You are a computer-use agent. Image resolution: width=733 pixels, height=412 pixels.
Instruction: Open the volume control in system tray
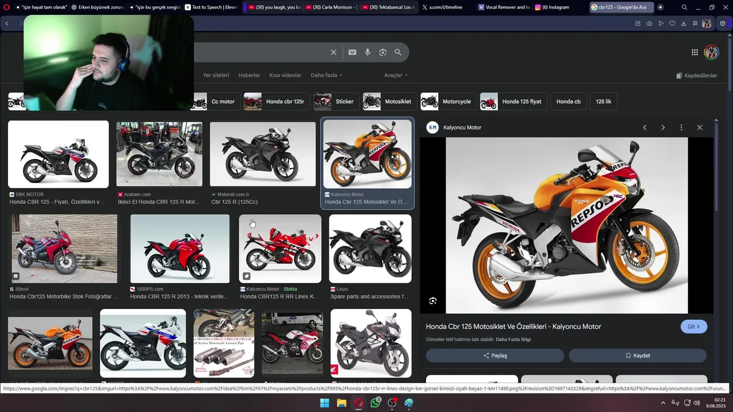coord(697,403)
